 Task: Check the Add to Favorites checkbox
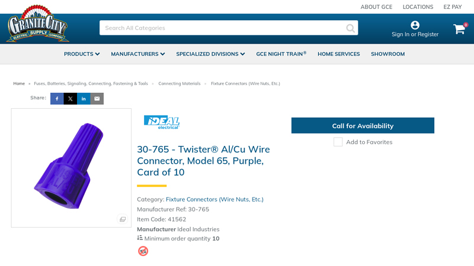coord(338,142)
